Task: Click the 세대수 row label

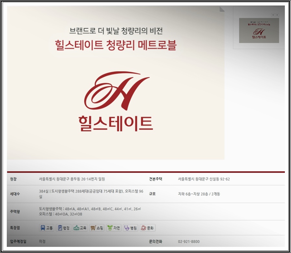Action: pyautogui.click(x=15, y=194)
